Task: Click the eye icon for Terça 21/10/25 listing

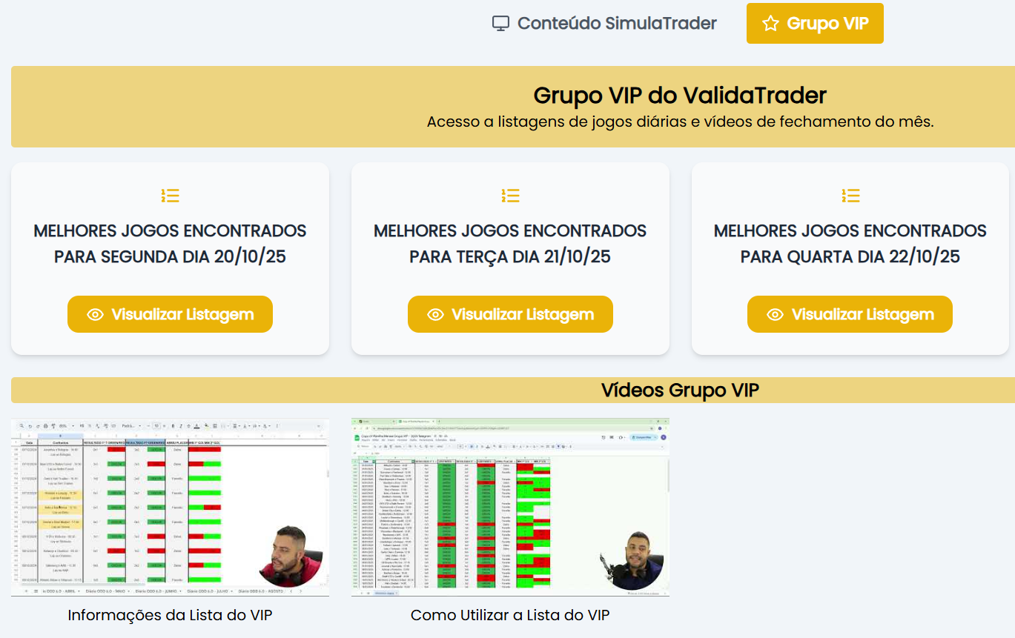Action: [x=435, y=315]
